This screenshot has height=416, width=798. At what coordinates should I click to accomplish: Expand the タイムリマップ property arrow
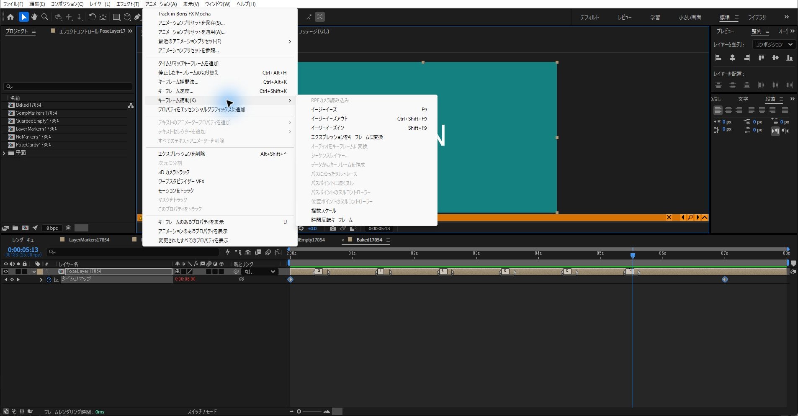tap(41, 280)
